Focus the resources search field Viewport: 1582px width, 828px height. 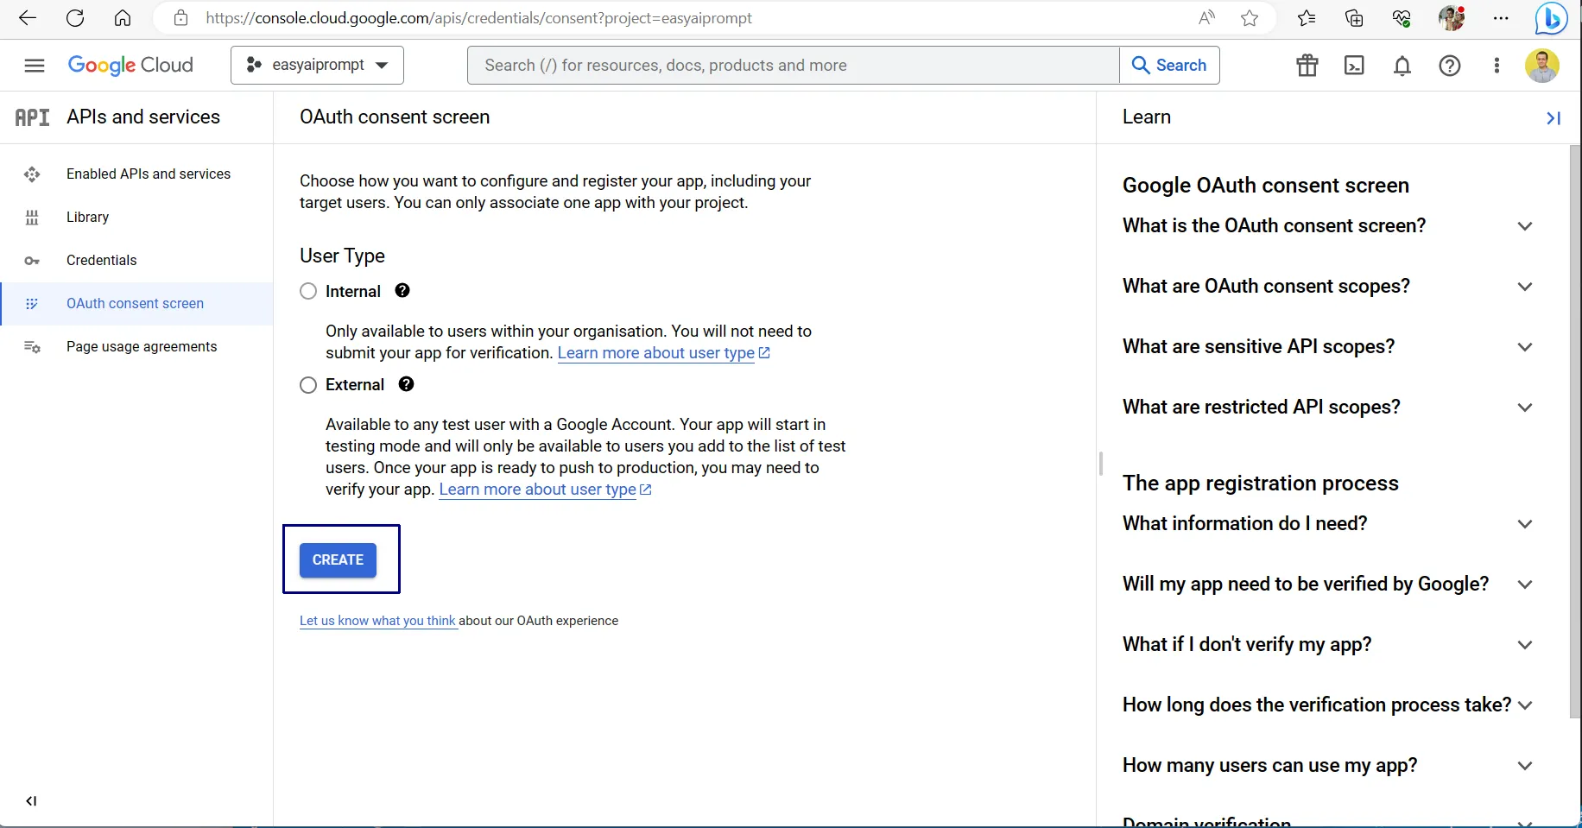[794, 66]
